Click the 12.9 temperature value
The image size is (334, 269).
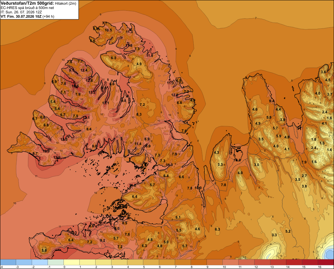coord(57,157)
